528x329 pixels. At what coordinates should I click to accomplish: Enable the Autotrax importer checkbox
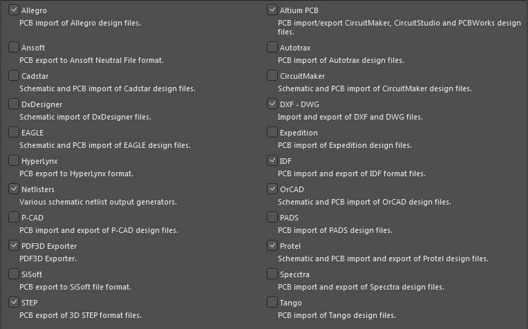(272, 47)
